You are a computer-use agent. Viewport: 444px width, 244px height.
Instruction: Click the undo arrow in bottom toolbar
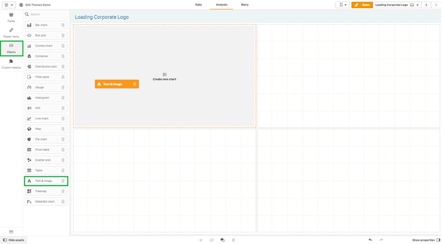pos(370,240)
